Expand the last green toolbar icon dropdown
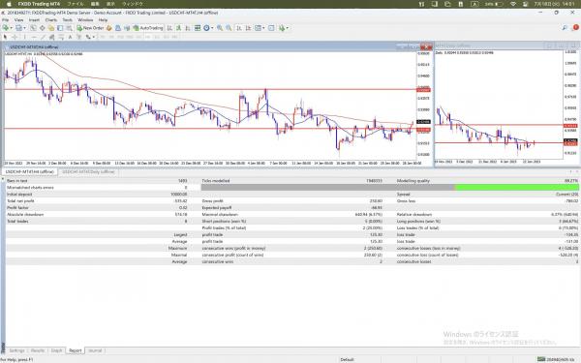 (288, 28)
